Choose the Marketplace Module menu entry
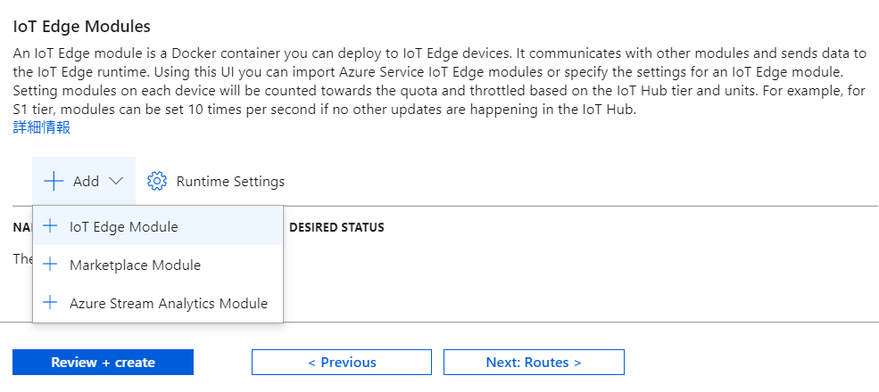 point(135,265)
